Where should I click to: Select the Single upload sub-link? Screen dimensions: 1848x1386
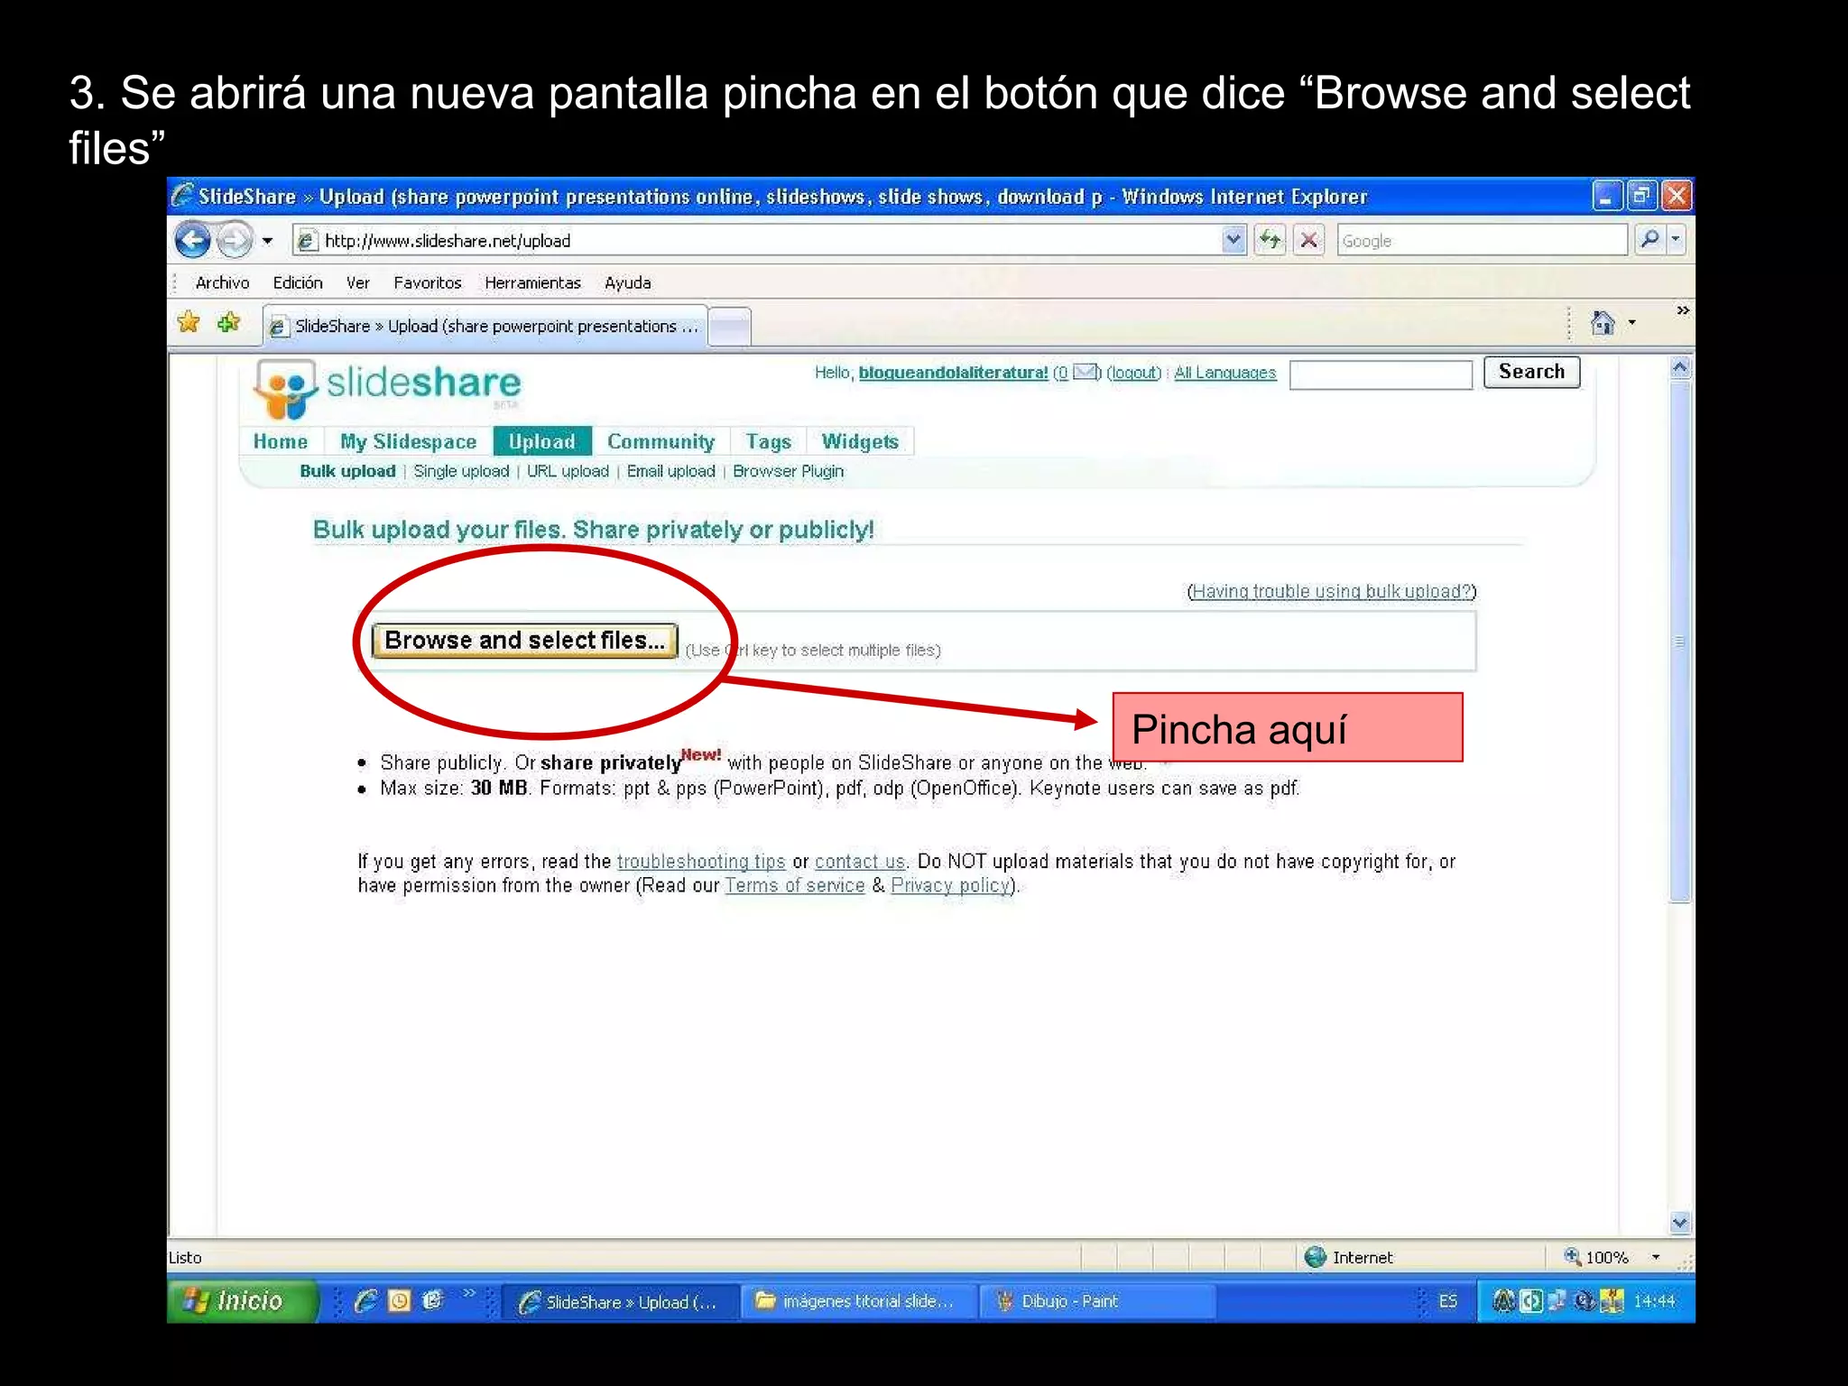tap(461, 471)
